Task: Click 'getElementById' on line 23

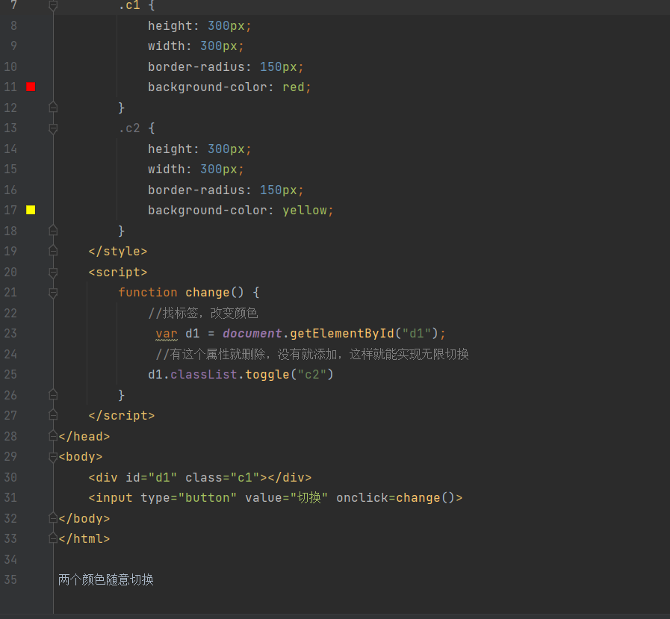Action: pos(342,333)
